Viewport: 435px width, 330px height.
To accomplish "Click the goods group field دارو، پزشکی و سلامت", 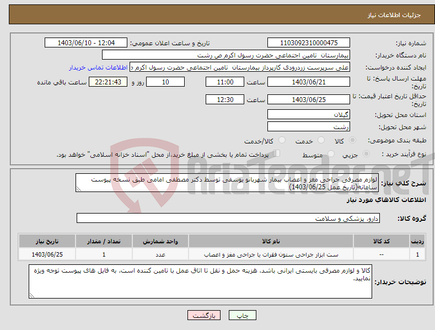I will coord(228,219).
